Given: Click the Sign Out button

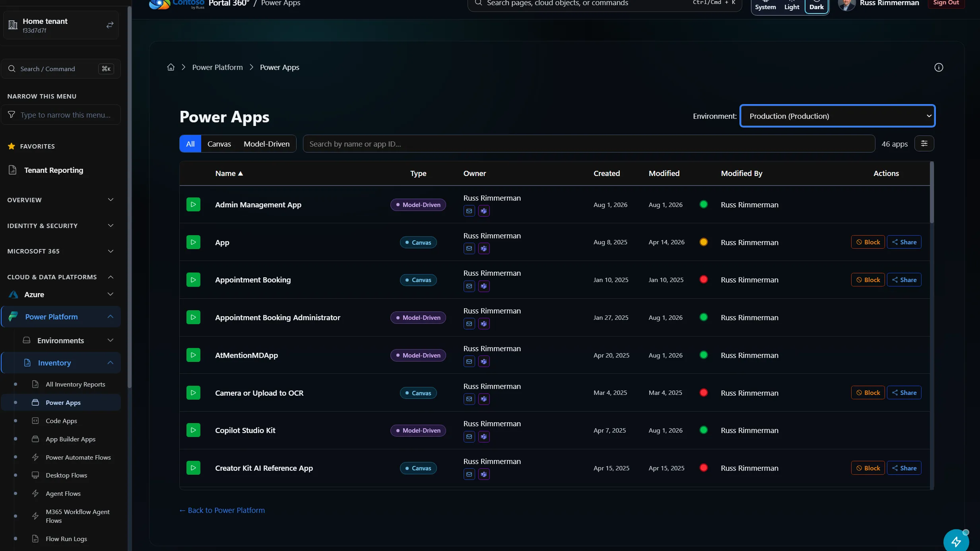Looking at the screenshot, I should point(946,3).
